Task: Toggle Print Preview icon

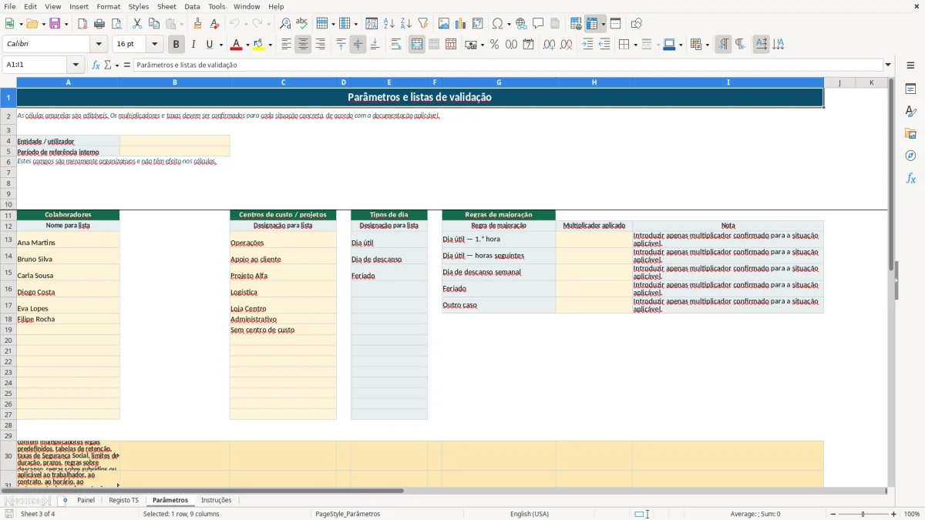Action: coord(116,24)
